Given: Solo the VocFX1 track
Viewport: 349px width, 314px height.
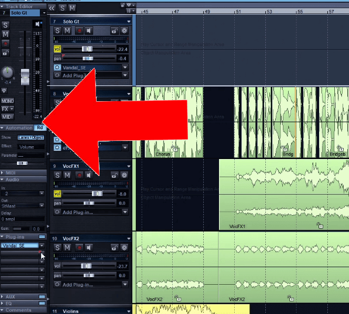Looking at the screenshot, I should 57,175.
